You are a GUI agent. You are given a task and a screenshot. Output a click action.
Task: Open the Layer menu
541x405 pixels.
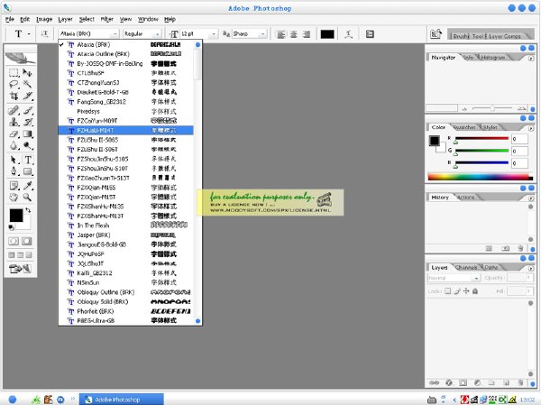(x=65, y=19)
